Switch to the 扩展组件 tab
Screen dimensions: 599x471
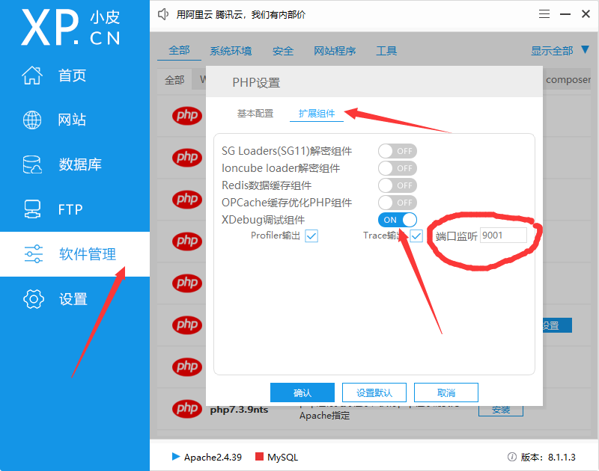[x=317, y=114]
